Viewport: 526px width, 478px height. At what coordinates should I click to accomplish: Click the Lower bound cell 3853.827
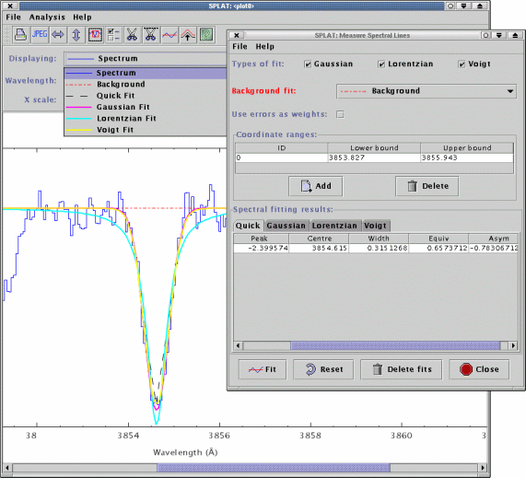(374, 157)
